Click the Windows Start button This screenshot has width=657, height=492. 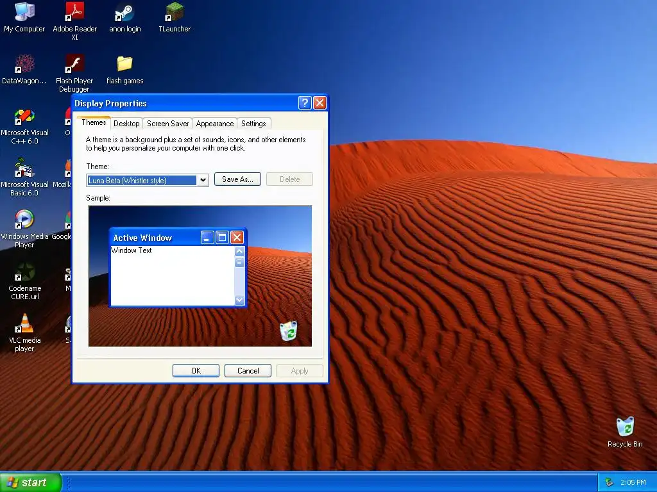(30, 482)
